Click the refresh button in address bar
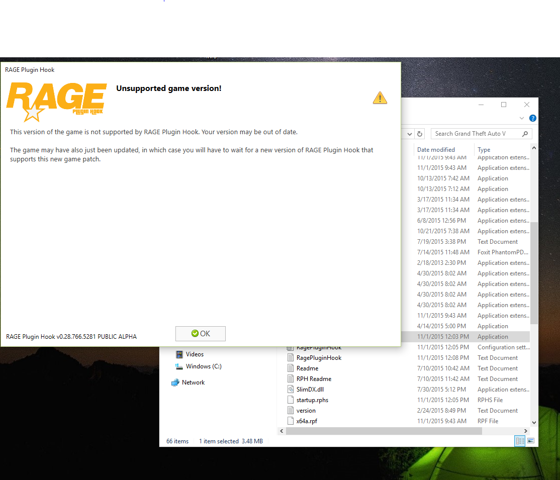Screen dimensions: 560x480 pos(420,134)
